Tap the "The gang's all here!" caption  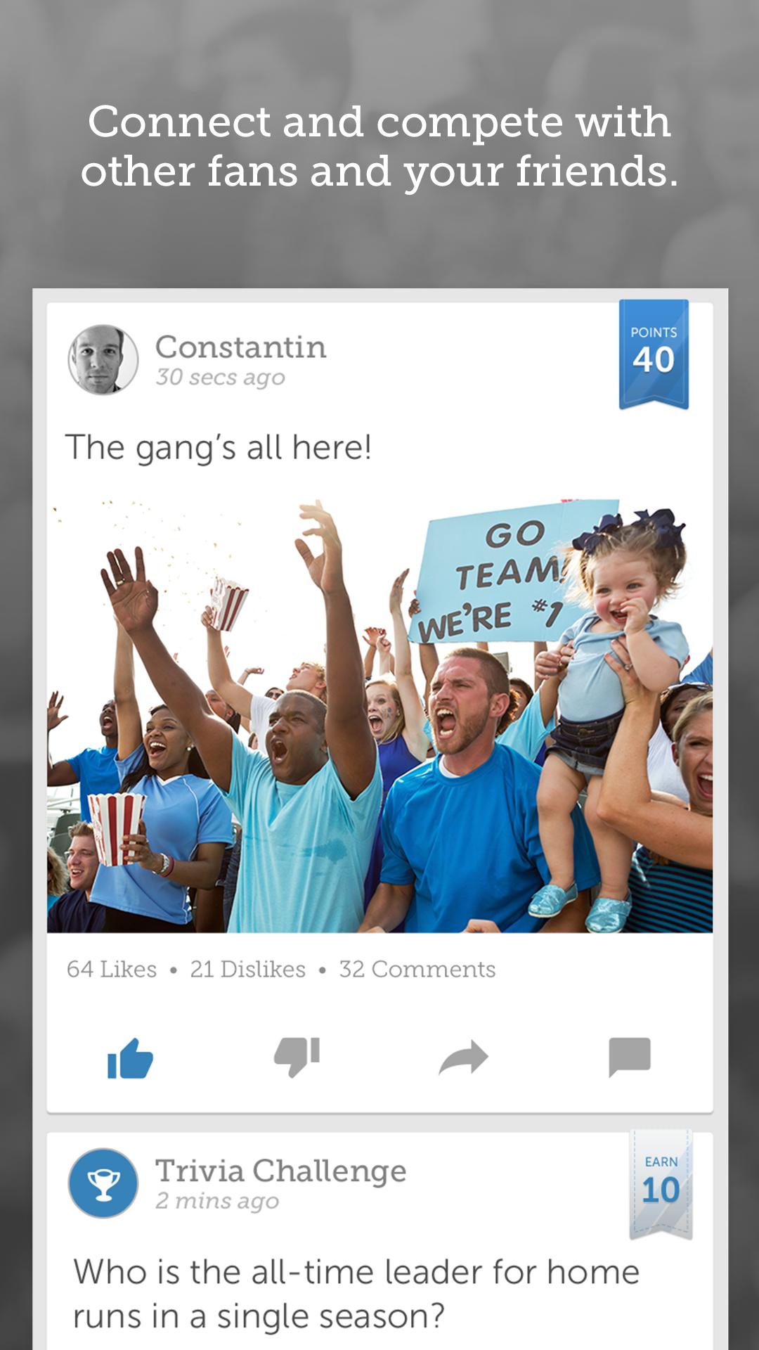[x=219, y=448]
